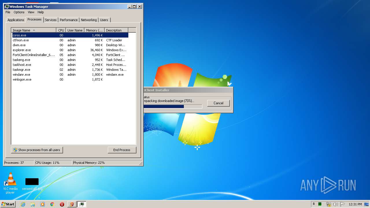Select the ctfmon.exe process row
The image size is (370, 208).
(x=70, y=40)
